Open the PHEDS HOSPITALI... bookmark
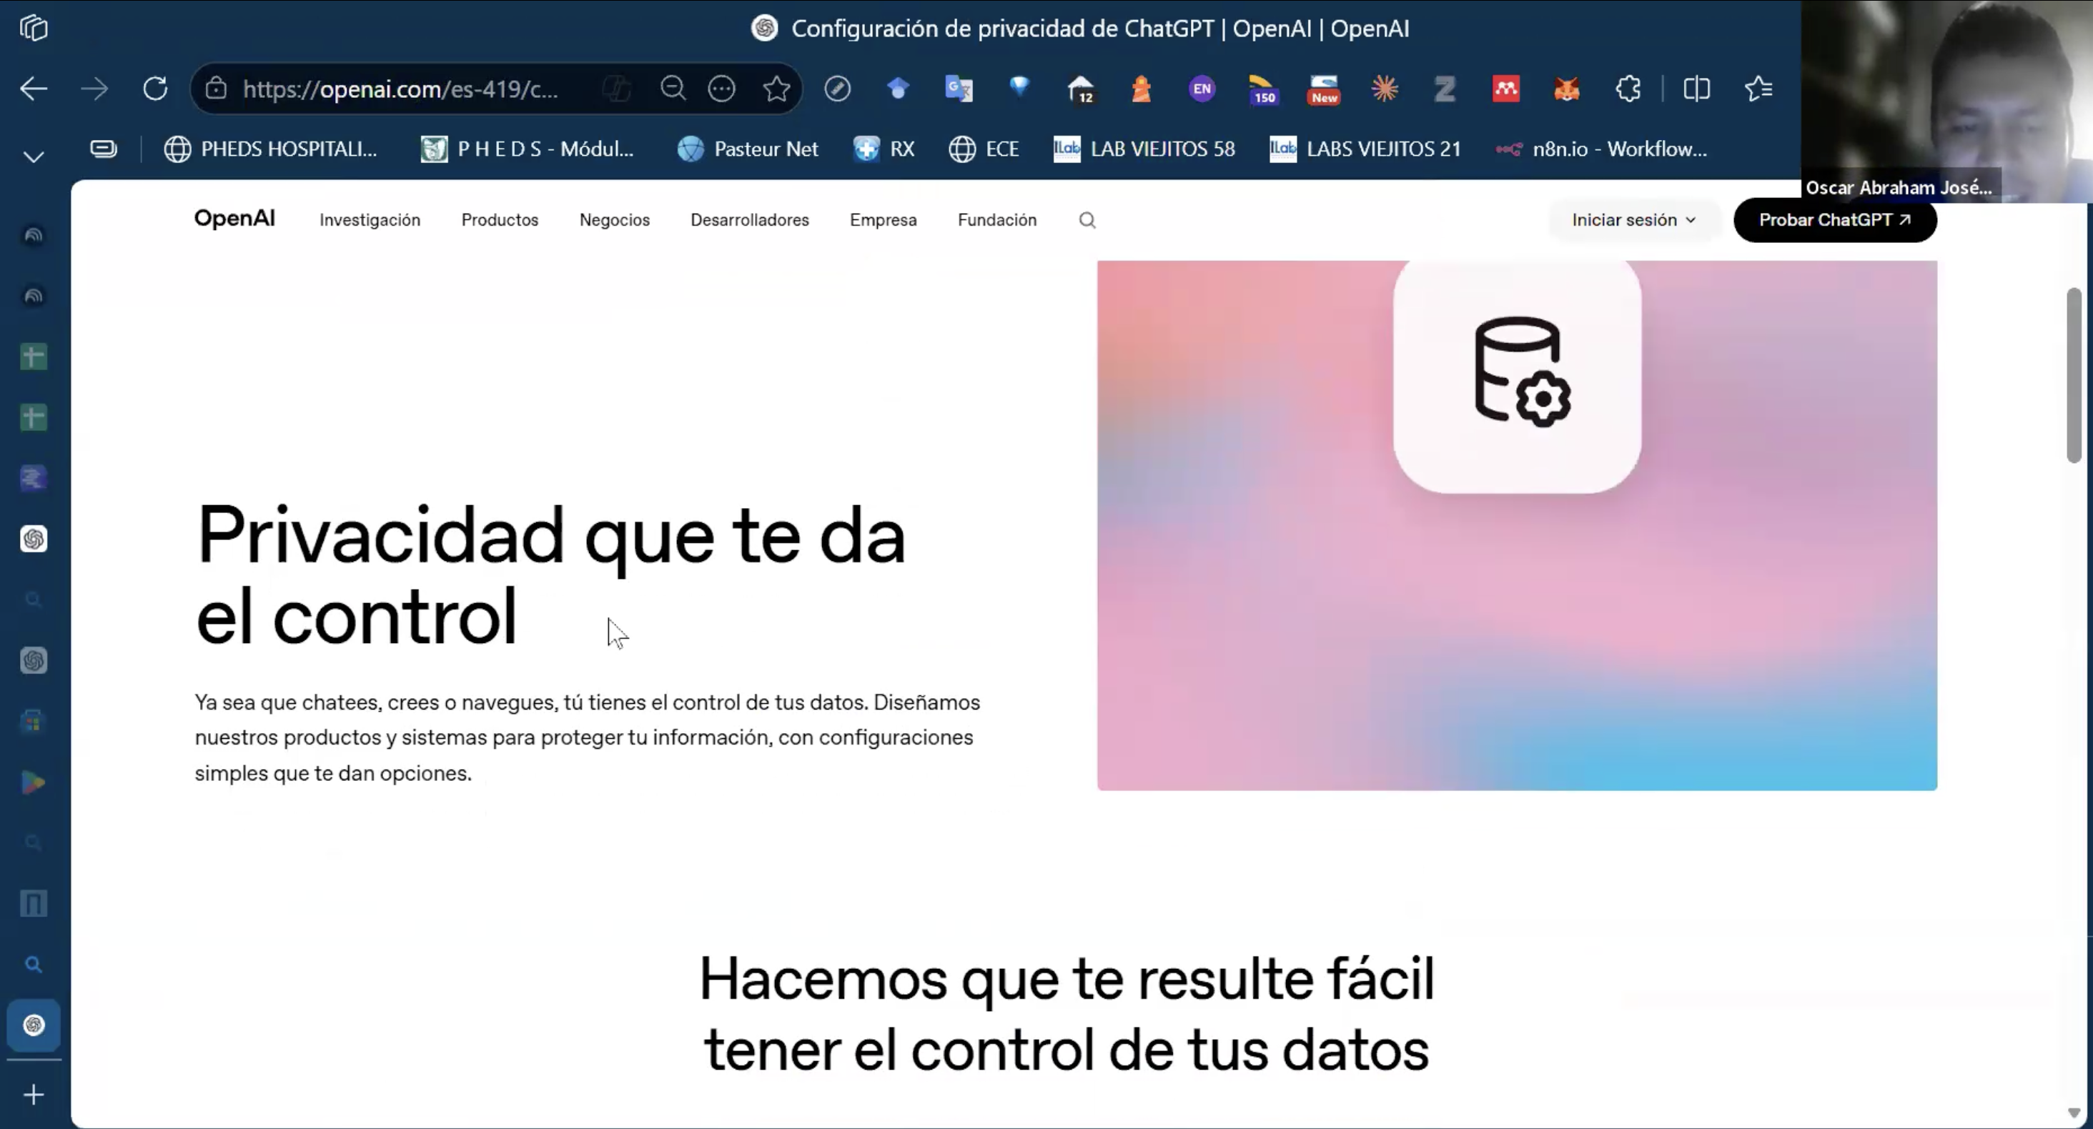Screen dimensions: 2093x1129 (x=271, y=149)
